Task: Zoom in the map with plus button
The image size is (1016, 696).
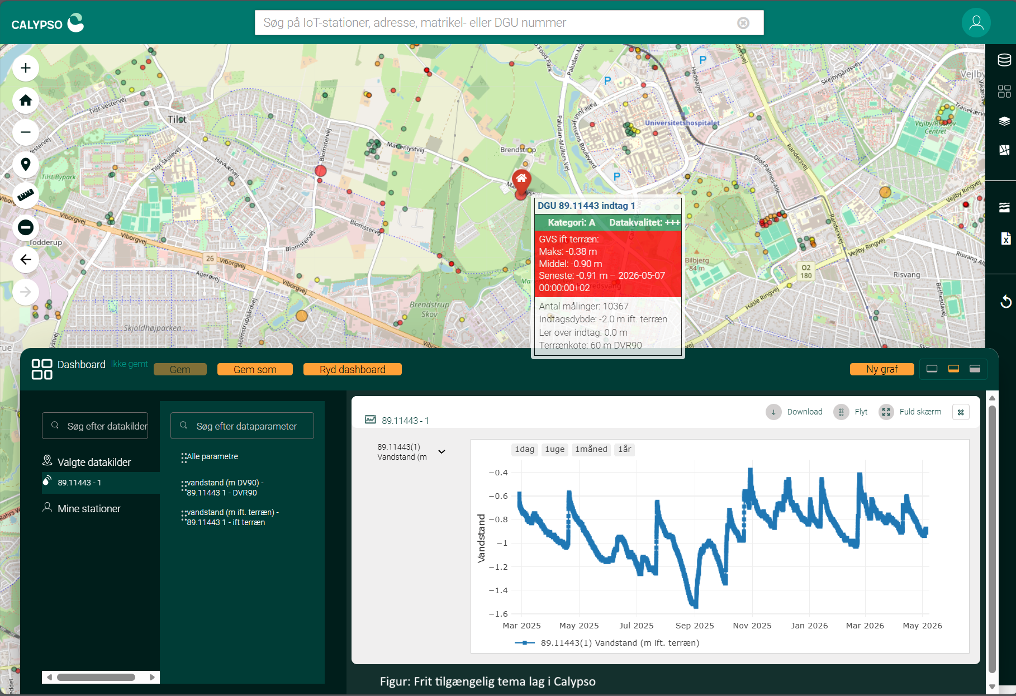Action: [x=26, y=68]
